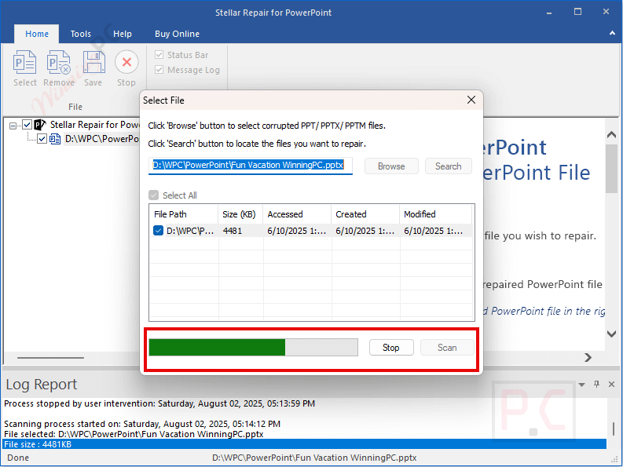Sort by Accessed column header
Image resolution: width=623 pixels, height=467 pixels.
coord(297,214)
